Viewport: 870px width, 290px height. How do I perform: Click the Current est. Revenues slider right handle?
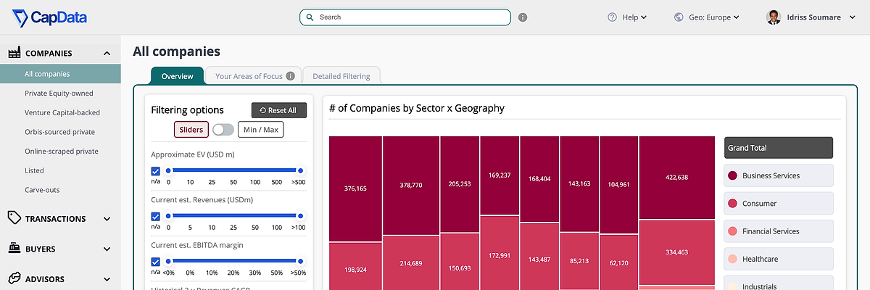tap(301, 215)
